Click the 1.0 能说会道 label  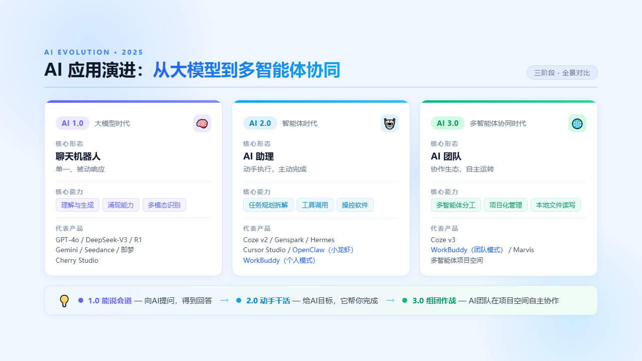coord(110,301)
